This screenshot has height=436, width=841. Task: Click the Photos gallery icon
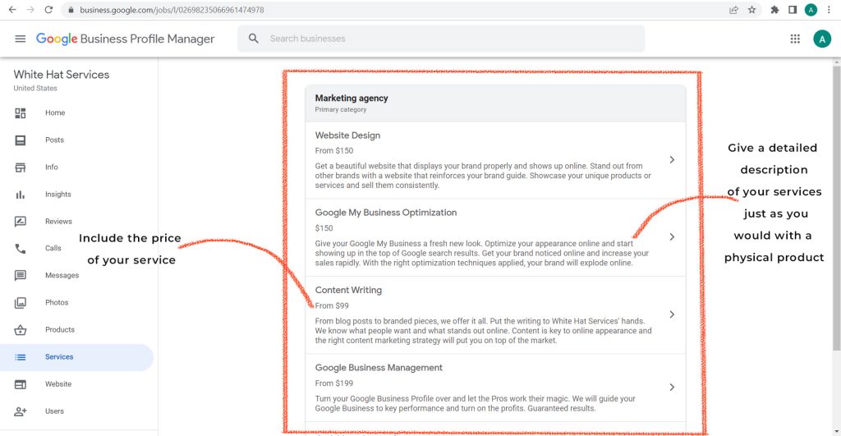[x=21, y=303]
